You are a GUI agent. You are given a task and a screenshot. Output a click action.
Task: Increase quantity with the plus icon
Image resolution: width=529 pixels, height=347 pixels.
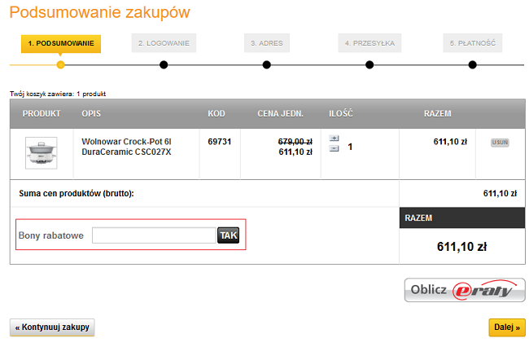(x=334, y=138)
